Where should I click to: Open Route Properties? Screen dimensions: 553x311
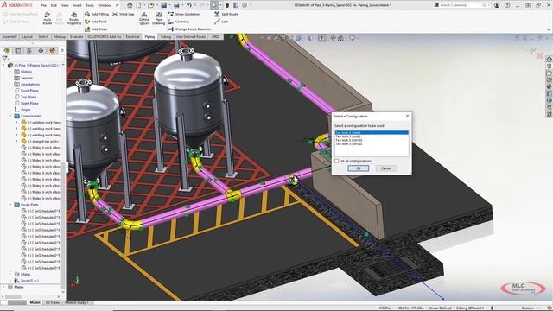73,18
